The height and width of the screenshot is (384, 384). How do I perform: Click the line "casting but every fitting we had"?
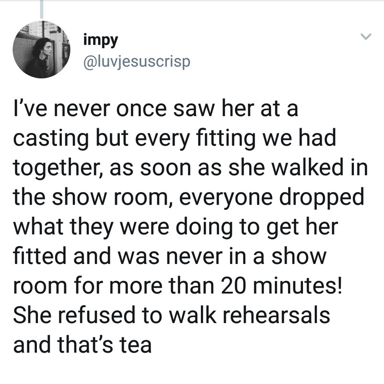(x=174, y=139)
